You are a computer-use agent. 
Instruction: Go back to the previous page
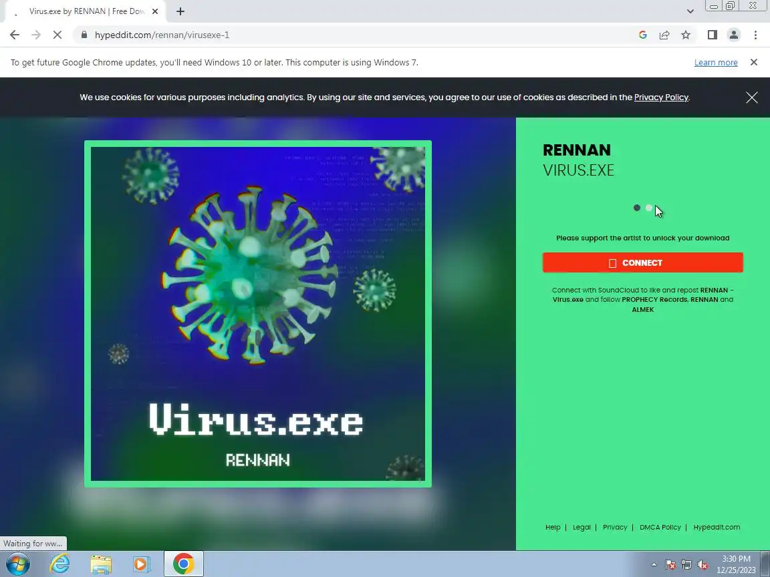[15, 35]
